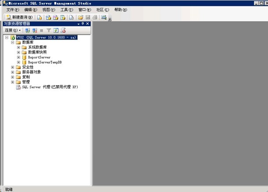The height and width of the screenshot is (192, 268).
Task: Select the 数据库快照 tree item
Action: 37,52
